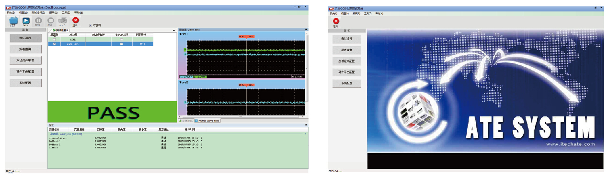Image resolution: width=609 pixels, height=176 pixels.
Task: Click the handle beside the left navigation panel header
Action: [x=46, y=30]
